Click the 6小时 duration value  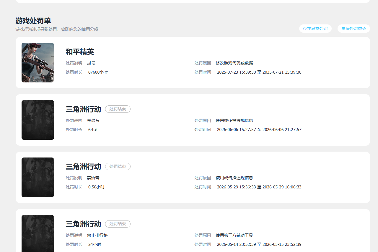[94, 130]
